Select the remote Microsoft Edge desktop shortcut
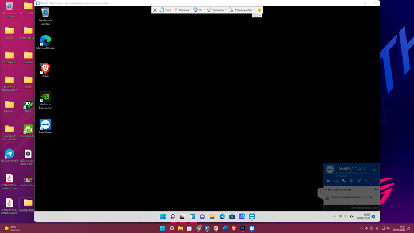The image size is (414, 233). tap(45, 42)
